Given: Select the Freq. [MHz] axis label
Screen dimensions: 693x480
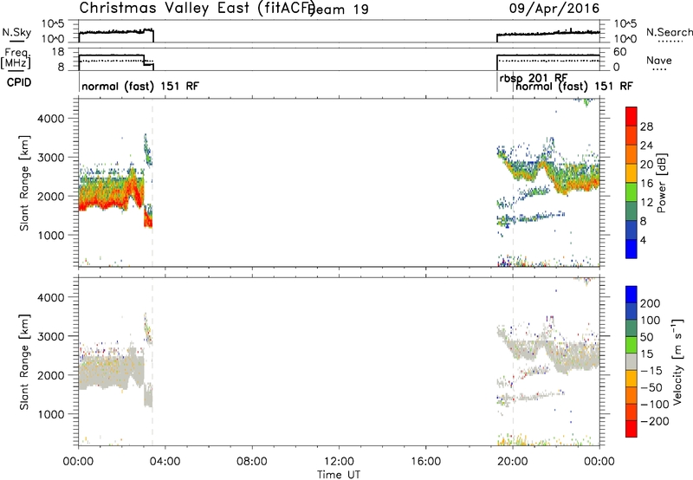Looking at the screenshot, I should pos(16,59).
